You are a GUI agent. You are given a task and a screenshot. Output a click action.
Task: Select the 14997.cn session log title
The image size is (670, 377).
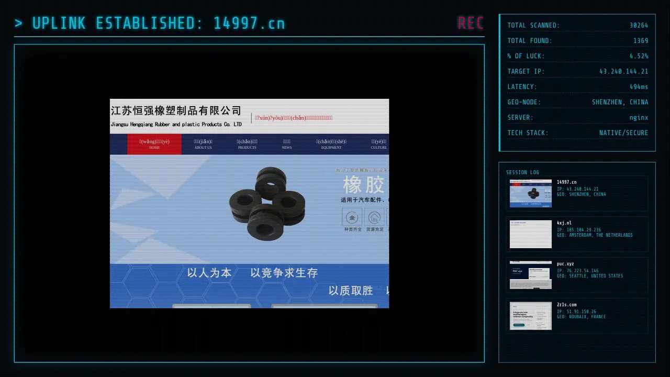(x=567, y=182)
